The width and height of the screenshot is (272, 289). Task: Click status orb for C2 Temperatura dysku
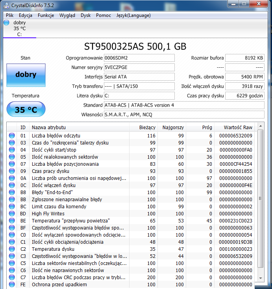coord(12,249)
